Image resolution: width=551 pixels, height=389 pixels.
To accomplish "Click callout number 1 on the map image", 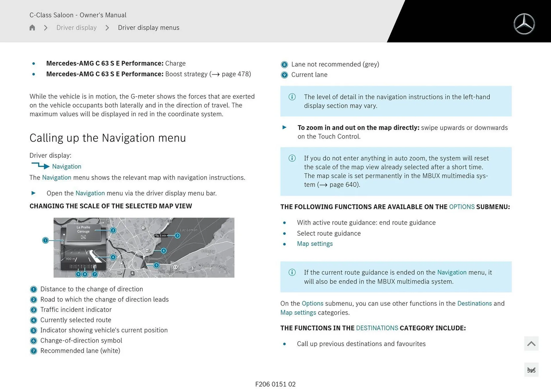I will [45, 240].
